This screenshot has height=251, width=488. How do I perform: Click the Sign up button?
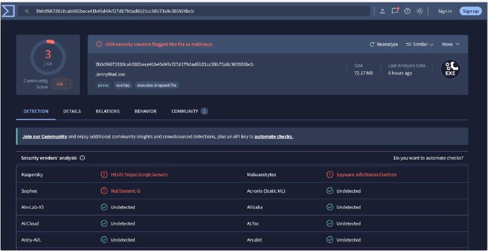tap(470, 11)
